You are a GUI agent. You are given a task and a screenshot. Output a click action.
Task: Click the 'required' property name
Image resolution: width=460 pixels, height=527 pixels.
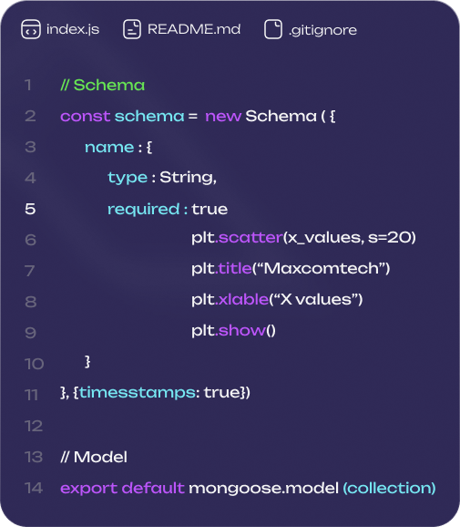pyautogui.click(x=143, y=210)
